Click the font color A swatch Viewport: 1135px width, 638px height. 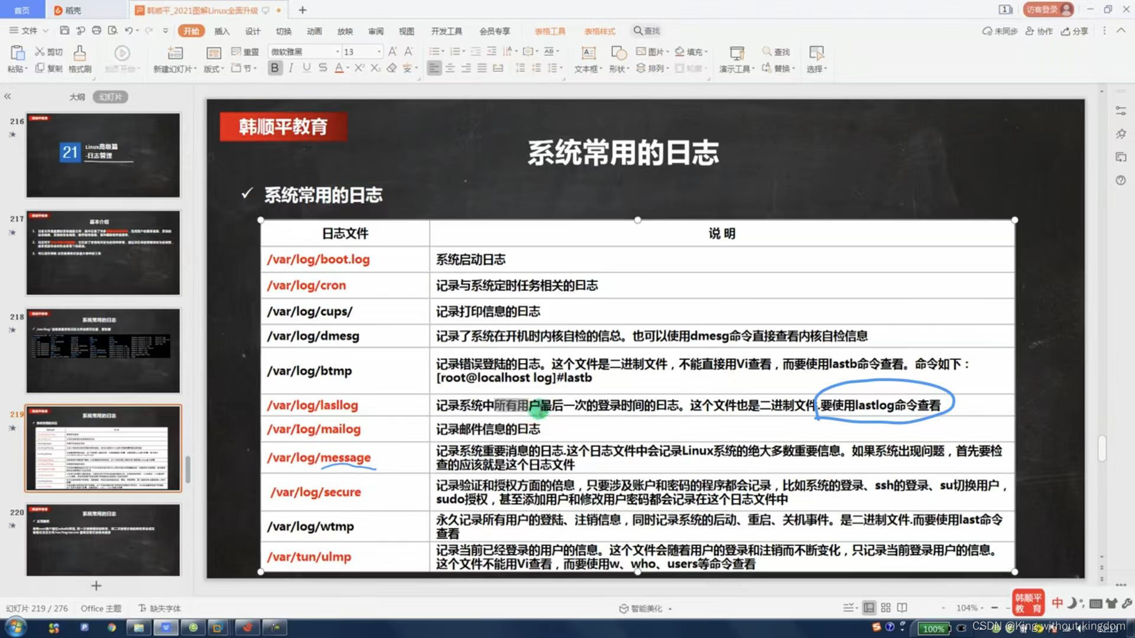pos(339,69)
